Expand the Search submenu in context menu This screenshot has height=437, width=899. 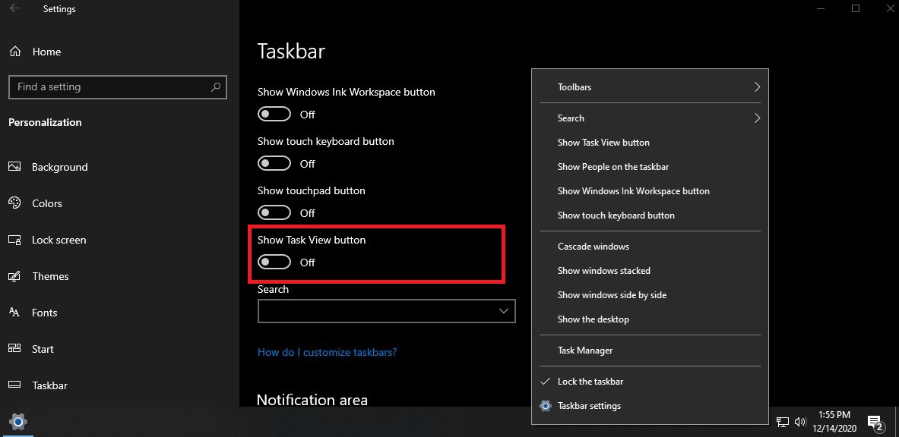coord(651,118)
